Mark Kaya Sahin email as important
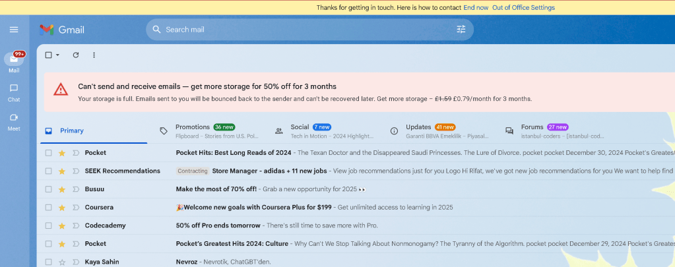Image resolution: width=675 pixels, height=267 pixels. tap(76, 262)
